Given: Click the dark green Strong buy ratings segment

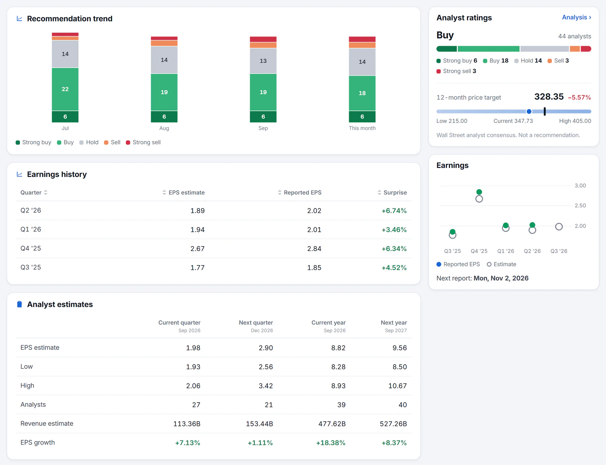Looking at the screenshot, I should (446, 49).
